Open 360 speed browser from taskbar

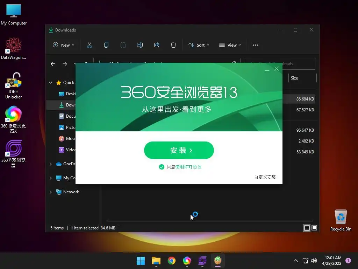[x=187, y=261]
